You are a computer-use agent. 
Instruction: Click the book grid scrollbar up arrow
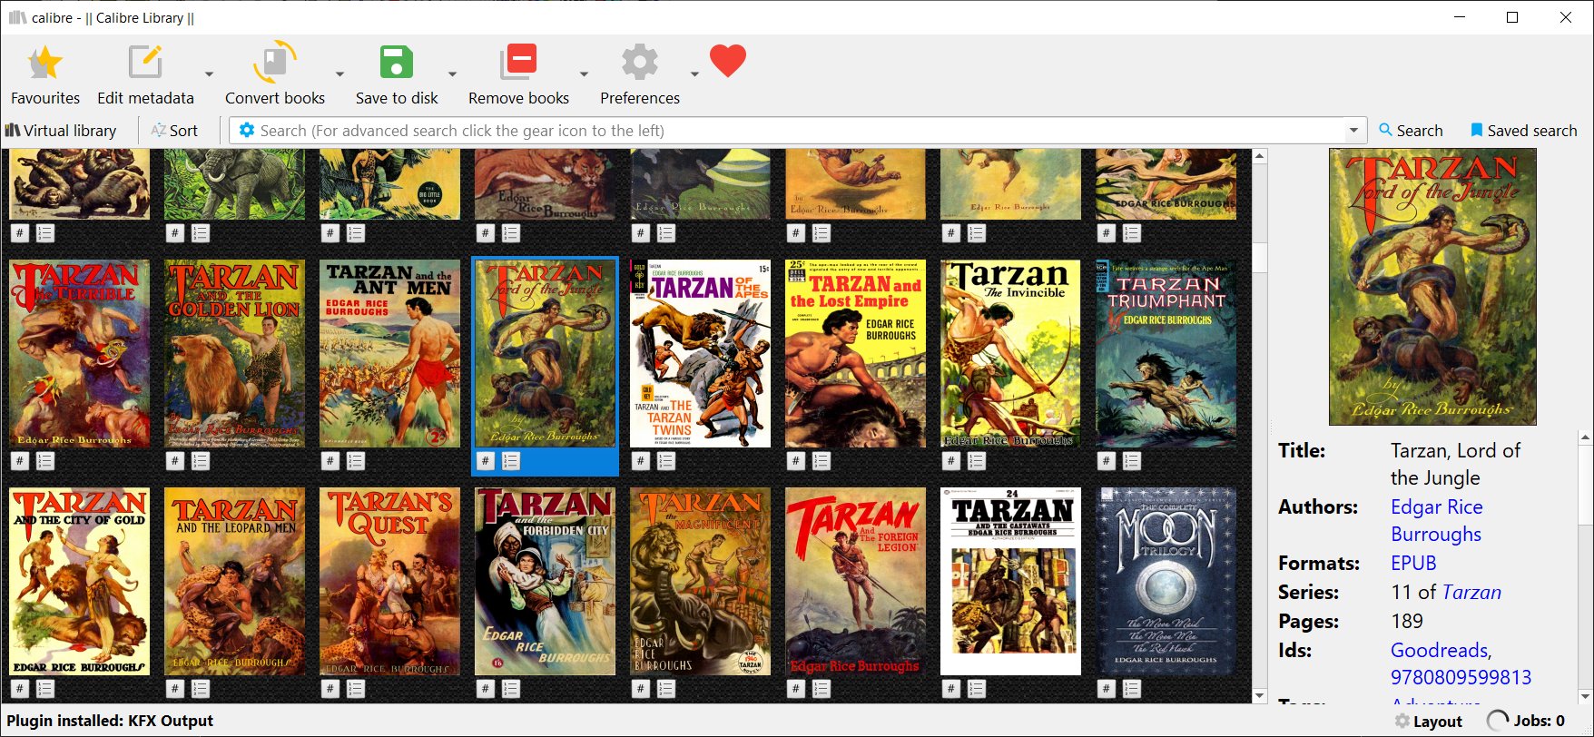[1259, 156]
